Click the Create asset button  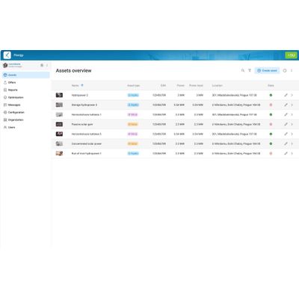click(x=267, y=70)
